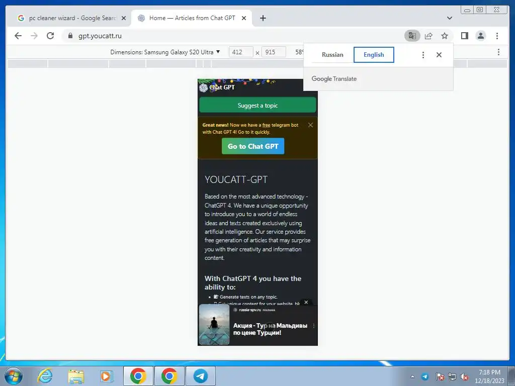The width and height of the screenshot is (515, 386).
Task: Click the Go to Chat GPT button
Action: 253,146
